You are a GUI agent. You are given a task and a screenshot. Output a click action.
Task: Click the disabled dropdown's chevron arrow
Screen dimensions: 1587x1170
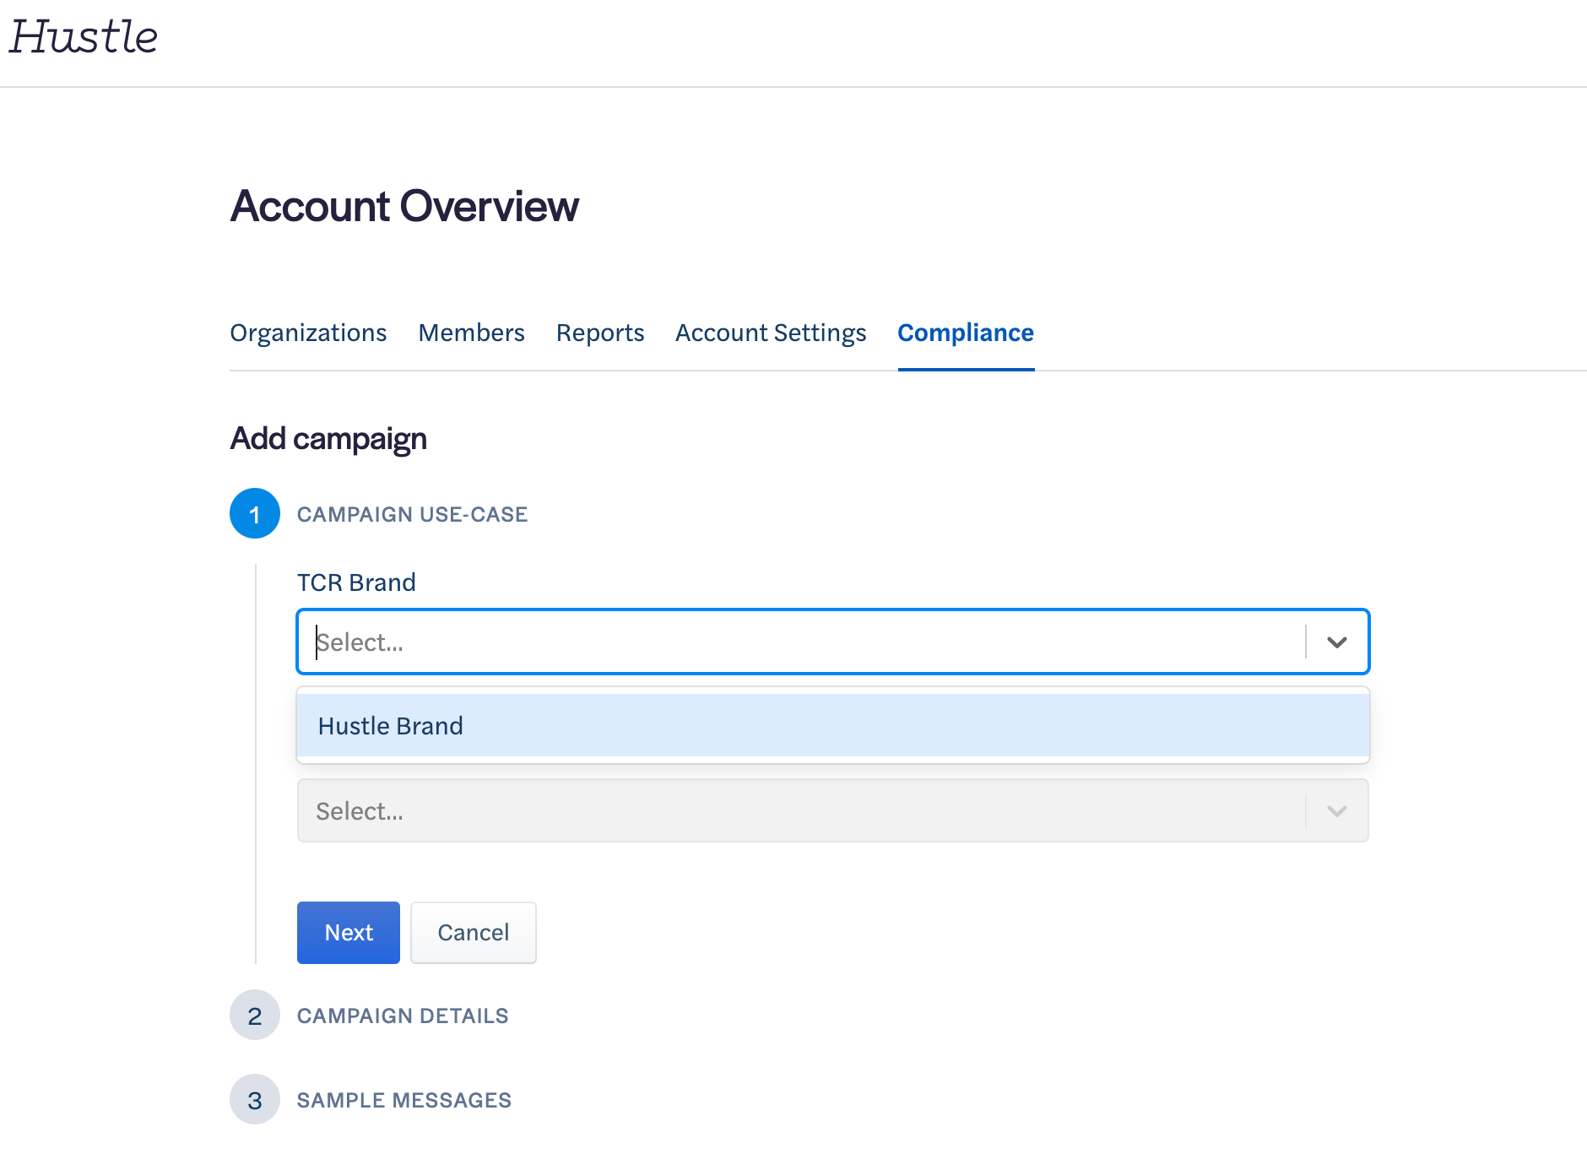(1336, 811)
